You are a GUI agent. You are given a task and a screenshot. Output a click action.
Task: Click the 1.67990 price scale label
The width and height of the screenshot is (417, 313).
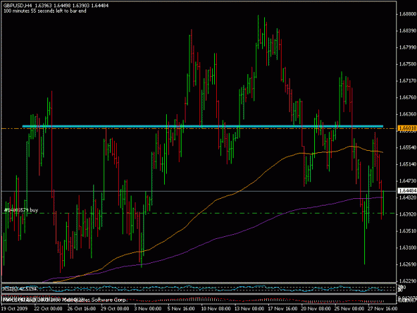[x=408, y=47]
